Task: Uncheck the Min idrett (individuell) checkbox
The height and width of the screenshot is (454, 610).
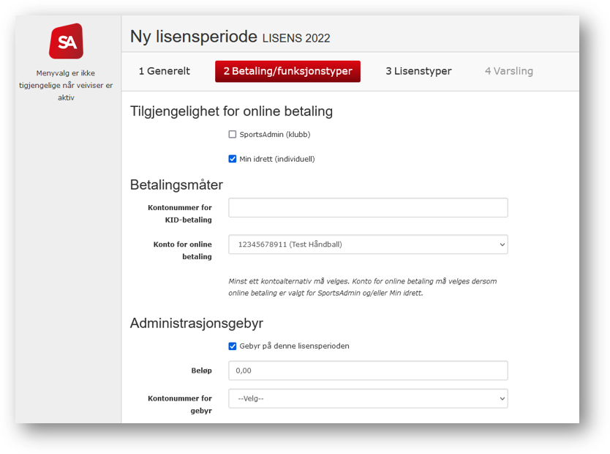Action: (x=233, y=159)
